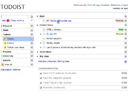Select the Personal project
Screen dimensions: 128x97
click(8, 26)
